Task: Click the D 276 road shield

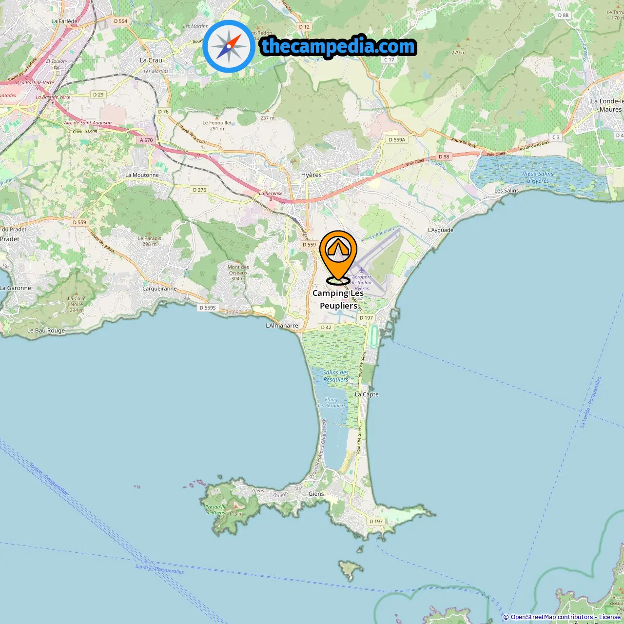Action: pos(199,190)
